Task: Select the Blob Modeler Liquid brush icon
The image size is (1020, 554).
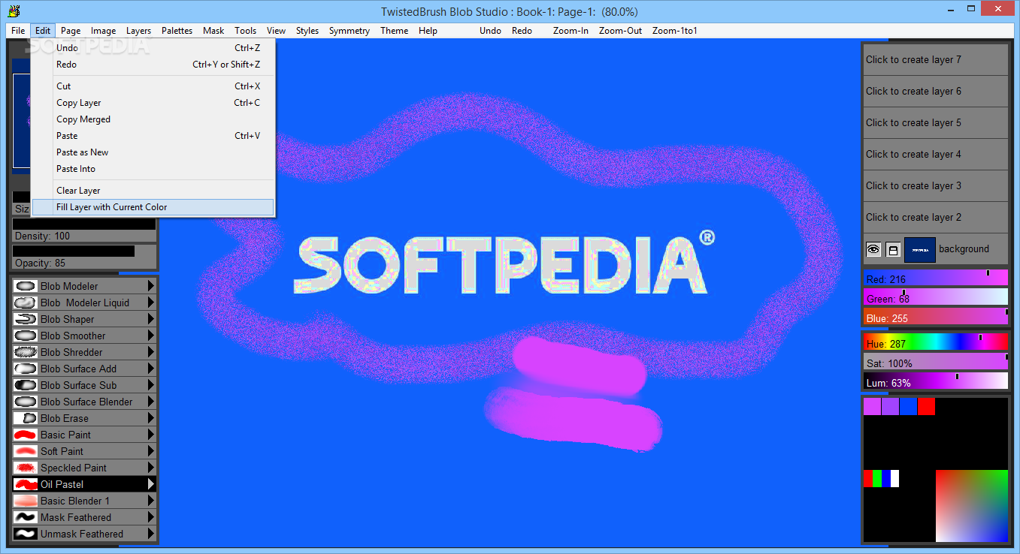Action: [26, 303]
